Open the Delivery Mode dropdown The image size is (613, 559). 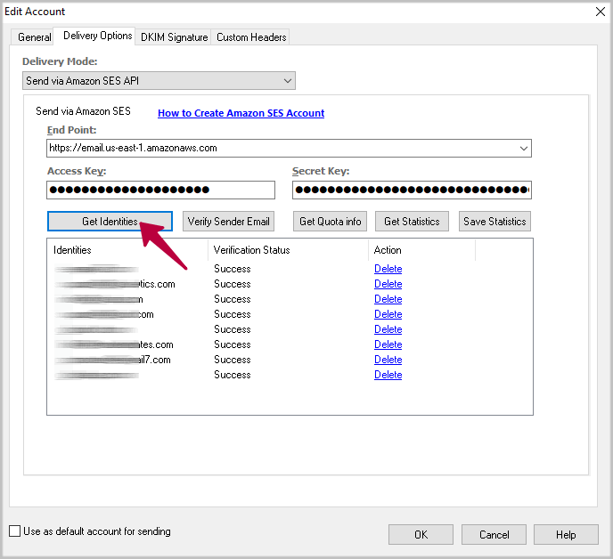(159, 80)
